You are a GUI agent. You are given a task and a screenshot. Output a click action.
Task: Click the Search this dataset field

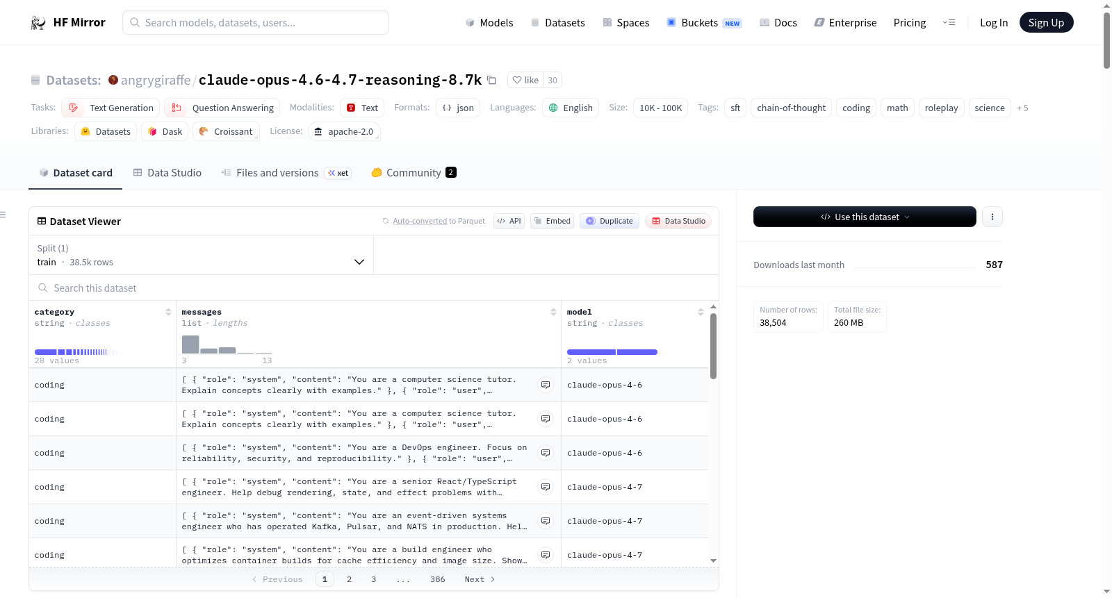(374, 288)
